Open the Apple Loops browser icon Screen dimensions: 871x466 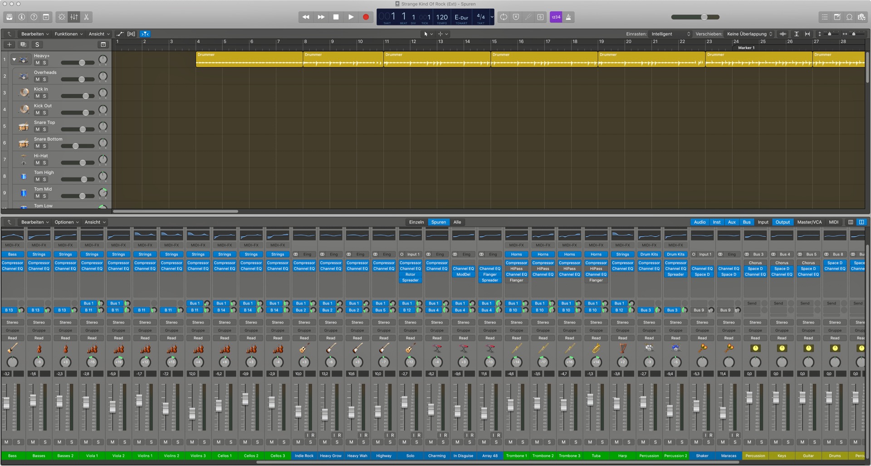point(849,17)
